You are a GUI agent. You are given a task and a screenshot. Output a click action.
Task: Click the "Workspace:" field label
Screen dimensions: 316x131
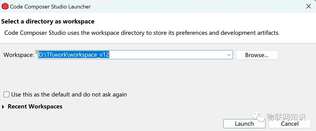click(x=19, y=55)
